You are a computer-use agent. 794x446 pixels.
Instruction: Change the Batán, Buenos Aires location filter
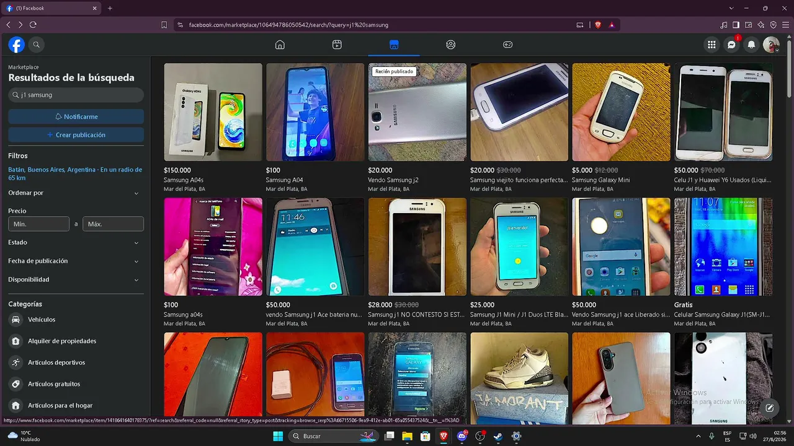click(x=75, y=173)
